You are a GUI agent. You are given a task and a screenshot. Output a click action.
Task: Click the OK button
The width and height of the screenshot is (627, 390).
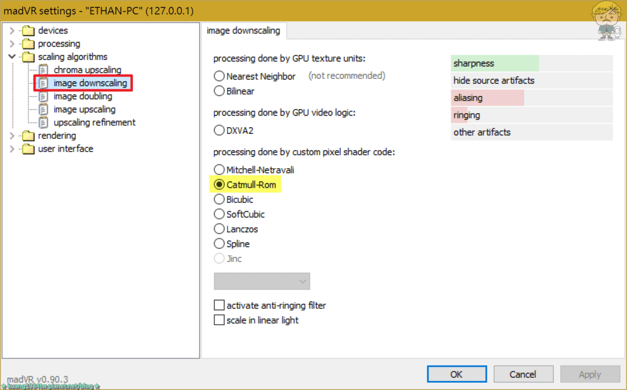click(x=457, y=375)
